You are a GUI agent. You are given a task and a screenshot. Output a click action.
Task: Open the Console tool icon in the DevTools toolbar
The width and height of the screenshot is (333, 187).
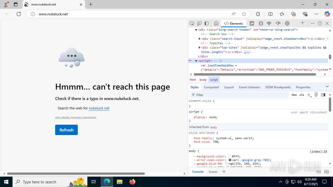tap(252, 23)
